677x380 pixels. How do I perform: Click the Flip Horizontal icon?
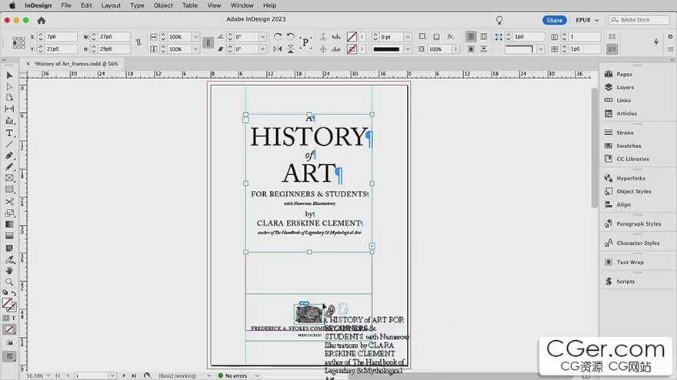click(278, 49)
